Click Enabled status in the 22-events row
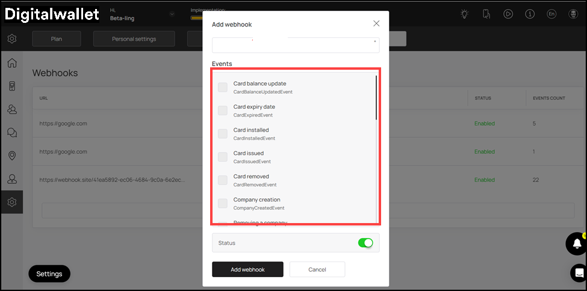The height and width of the screenshot is (291, 587). 485,180
